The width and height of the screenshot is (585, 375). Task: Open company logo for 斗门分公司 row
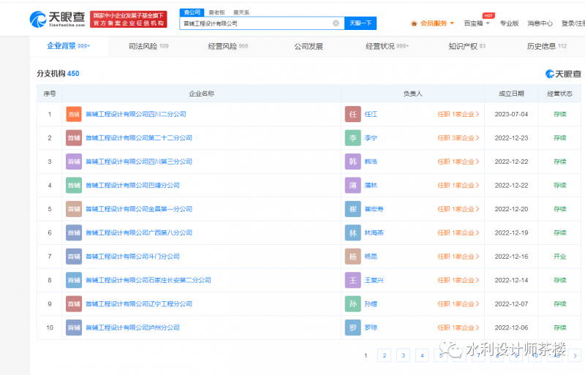tap(74, 257)
